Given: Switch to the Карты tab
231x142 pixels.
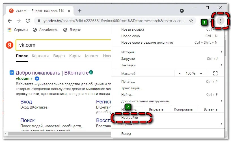Looking at the screenshot, I should (75, 56).
